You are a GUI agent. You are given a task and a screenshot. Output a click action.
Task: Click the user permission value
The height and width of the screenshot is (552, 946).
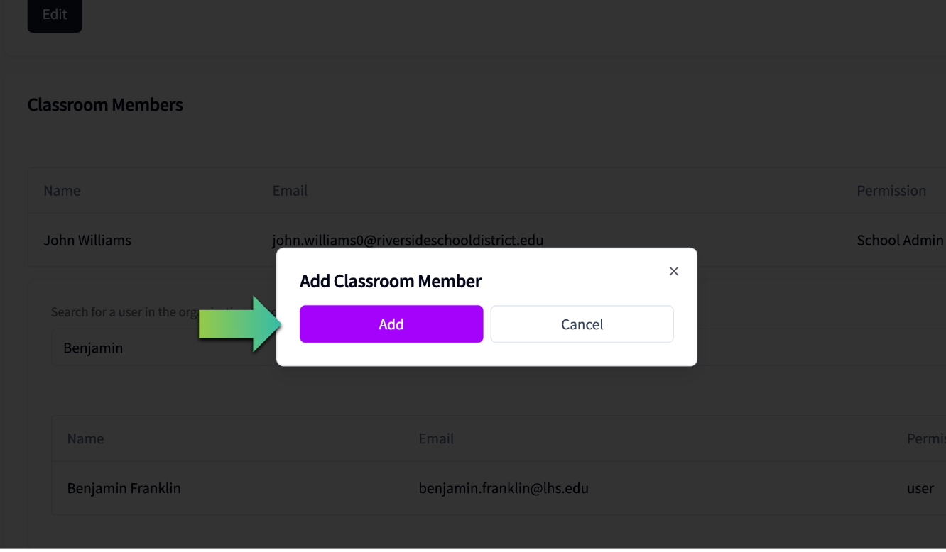tap(920, 488)
